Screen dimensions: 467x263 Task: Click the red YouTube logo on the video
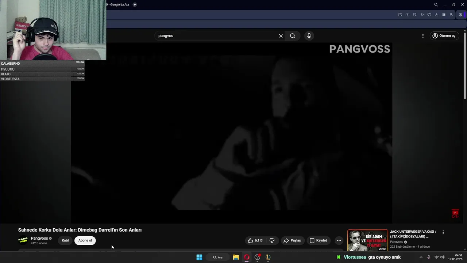pos(455,214)
